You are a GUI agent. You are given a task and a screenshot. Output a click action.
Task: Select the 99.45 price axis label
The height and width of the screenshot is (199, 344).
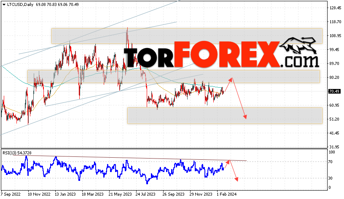[334, 50]
